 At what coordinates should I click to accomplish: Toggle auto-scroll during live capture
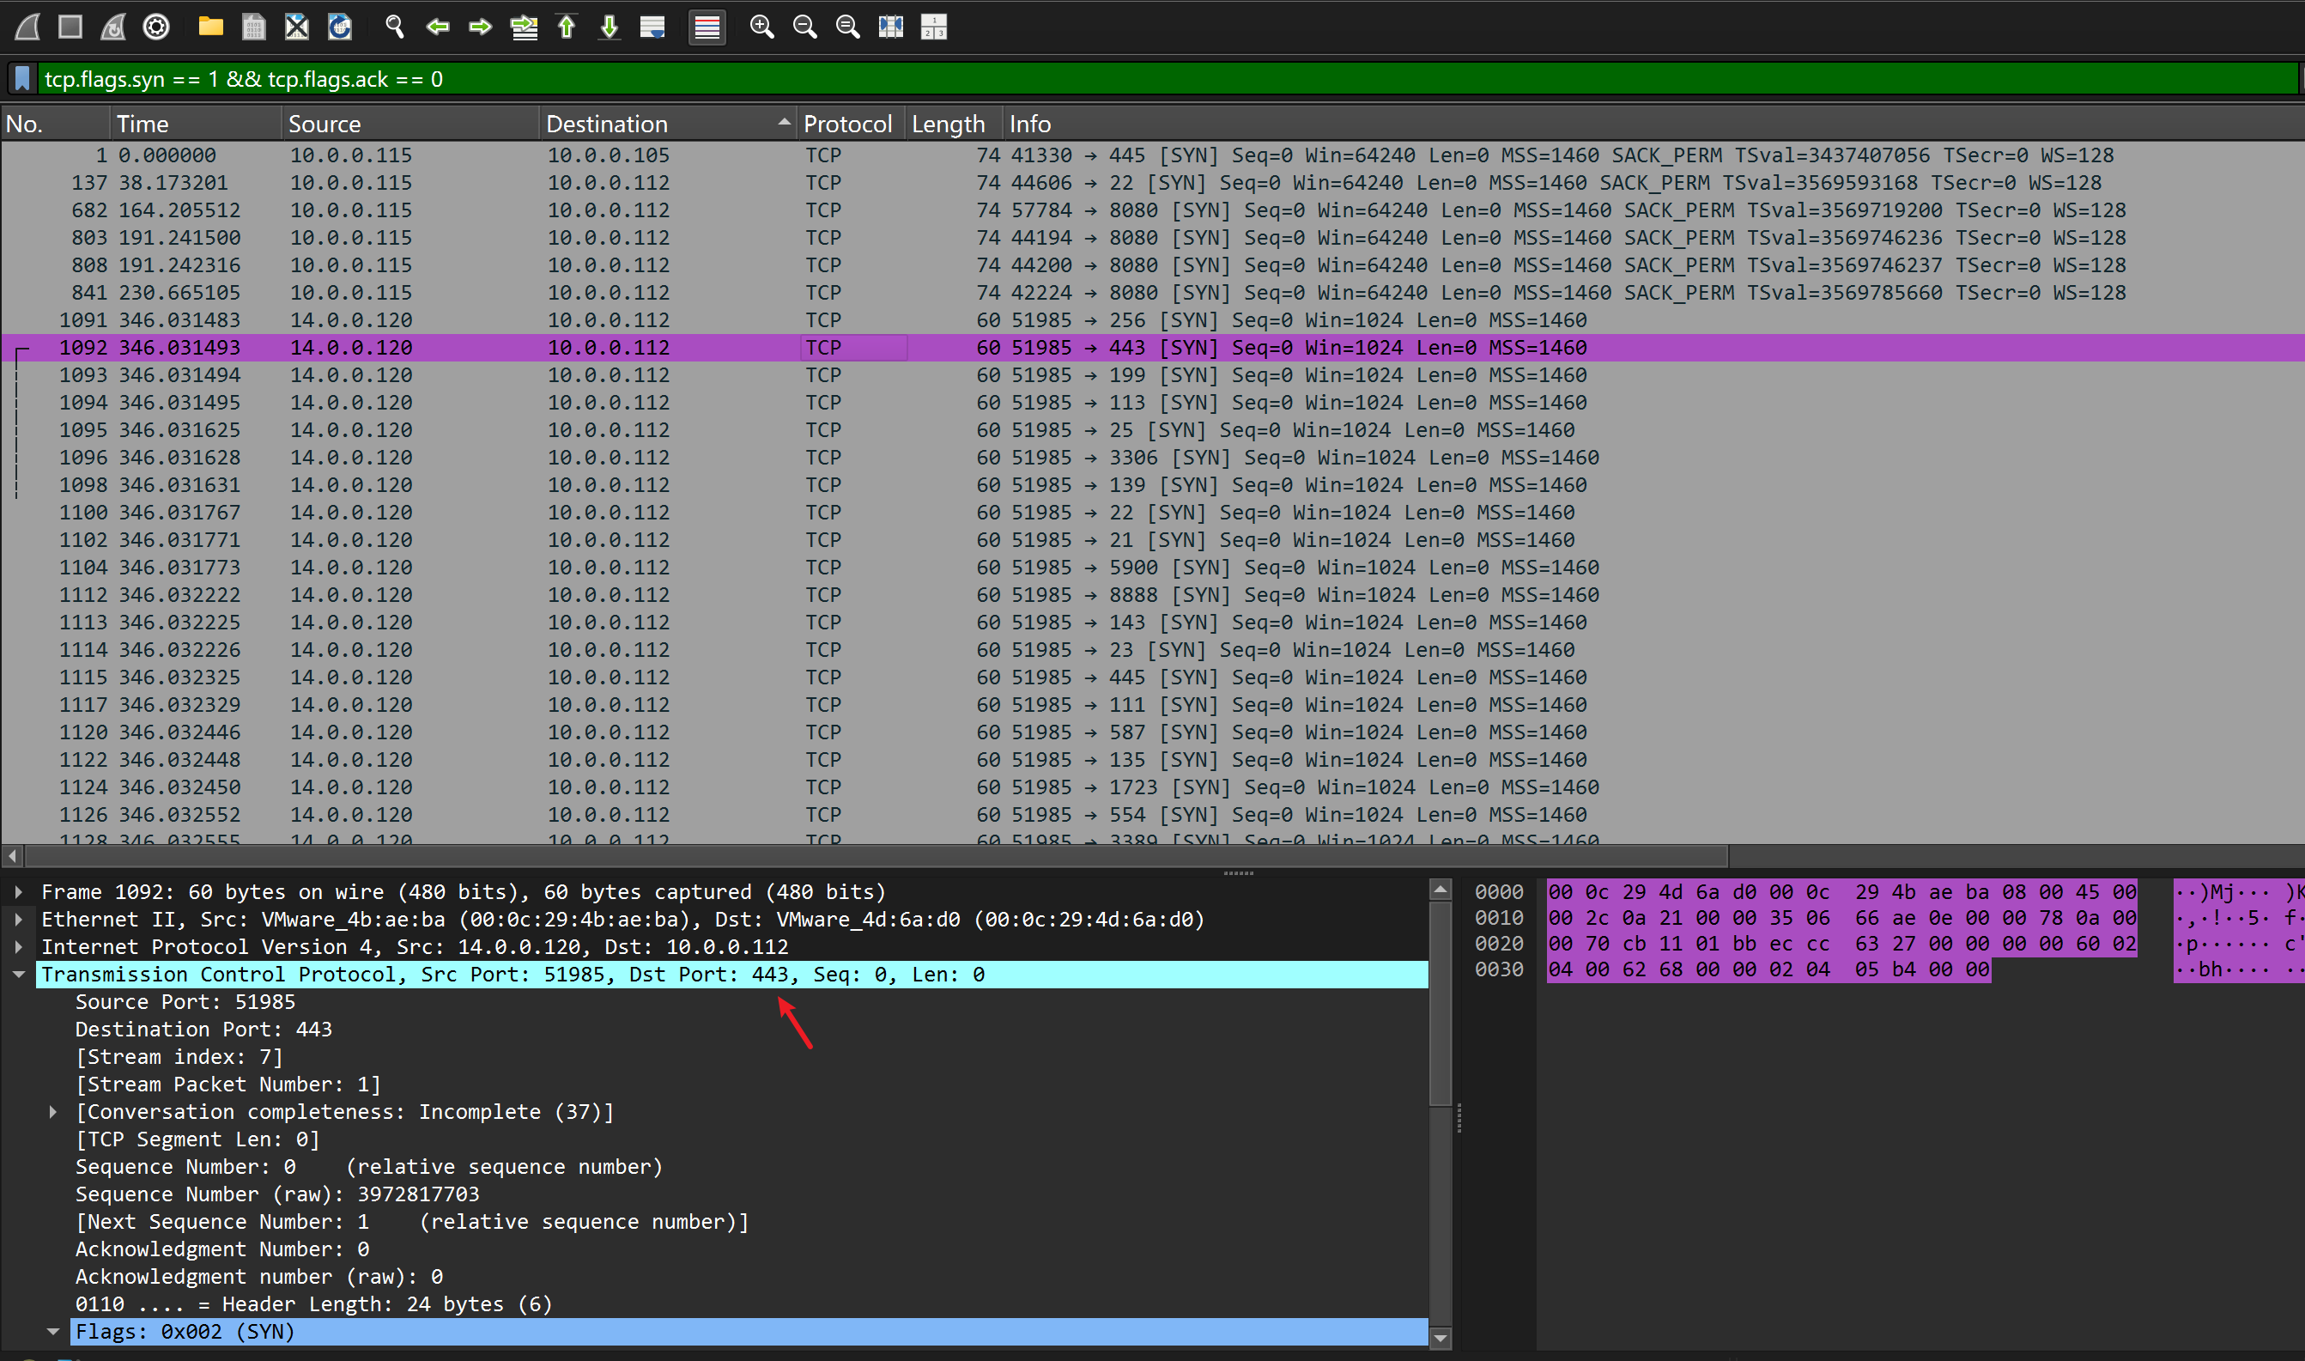[652, 27]
